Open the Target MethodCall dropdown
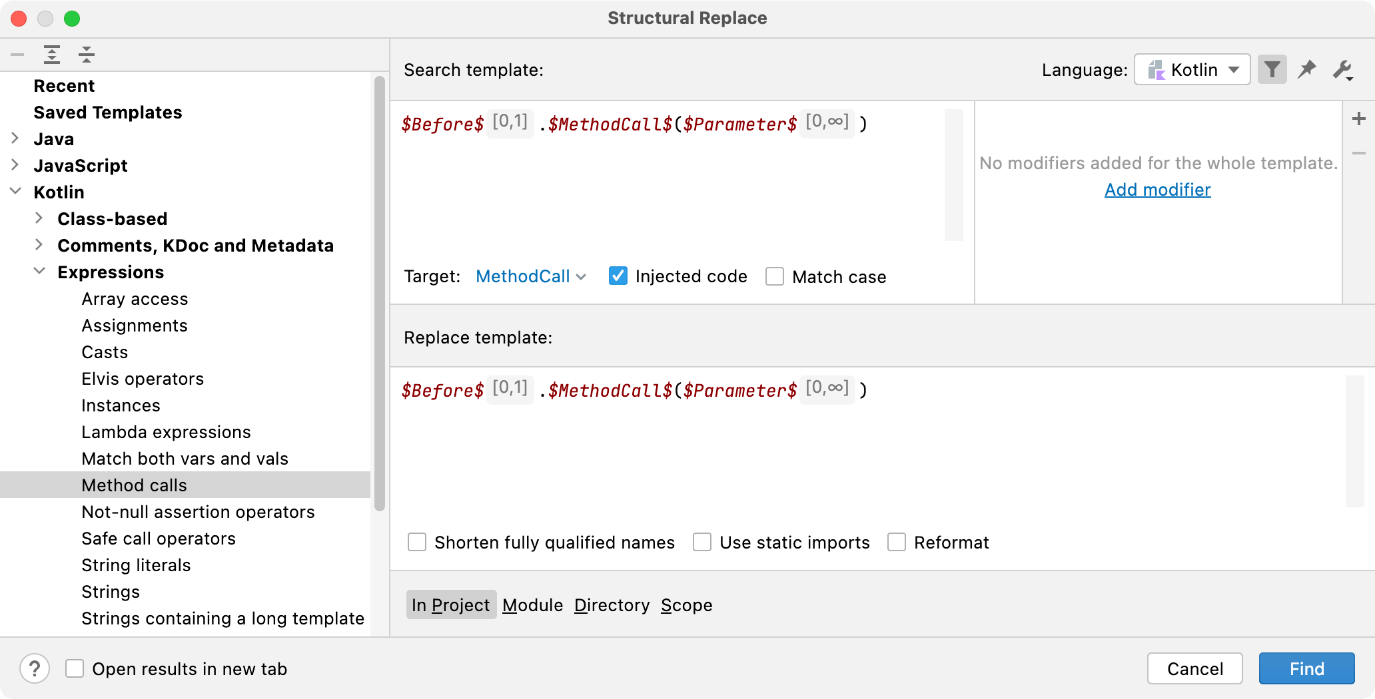The height and width of the screenshot is (699, 1375). pyautogui.click(x=531, y=276)
